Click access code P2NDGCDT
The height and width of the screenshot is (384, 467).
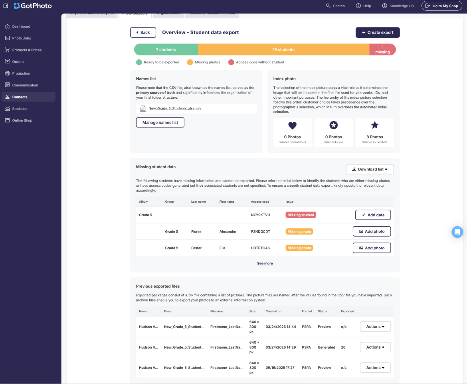click(x=260, y=231)
